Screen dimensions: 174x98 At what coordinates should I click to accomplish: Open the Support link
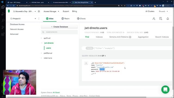[66, 11]
